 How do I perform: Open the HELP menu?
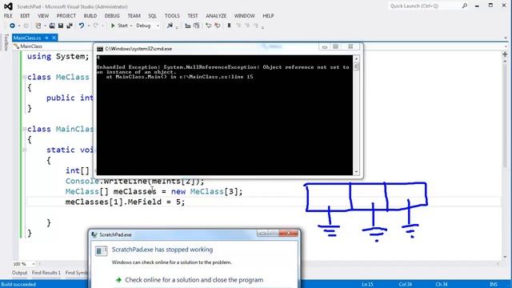(x=268, y=16)
